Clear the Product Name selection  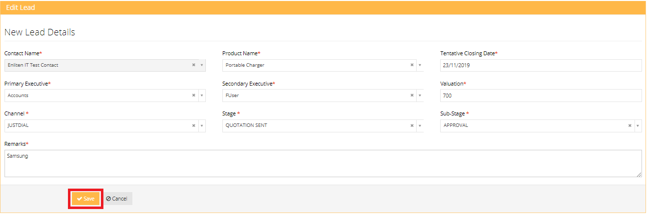pos(412,65)
